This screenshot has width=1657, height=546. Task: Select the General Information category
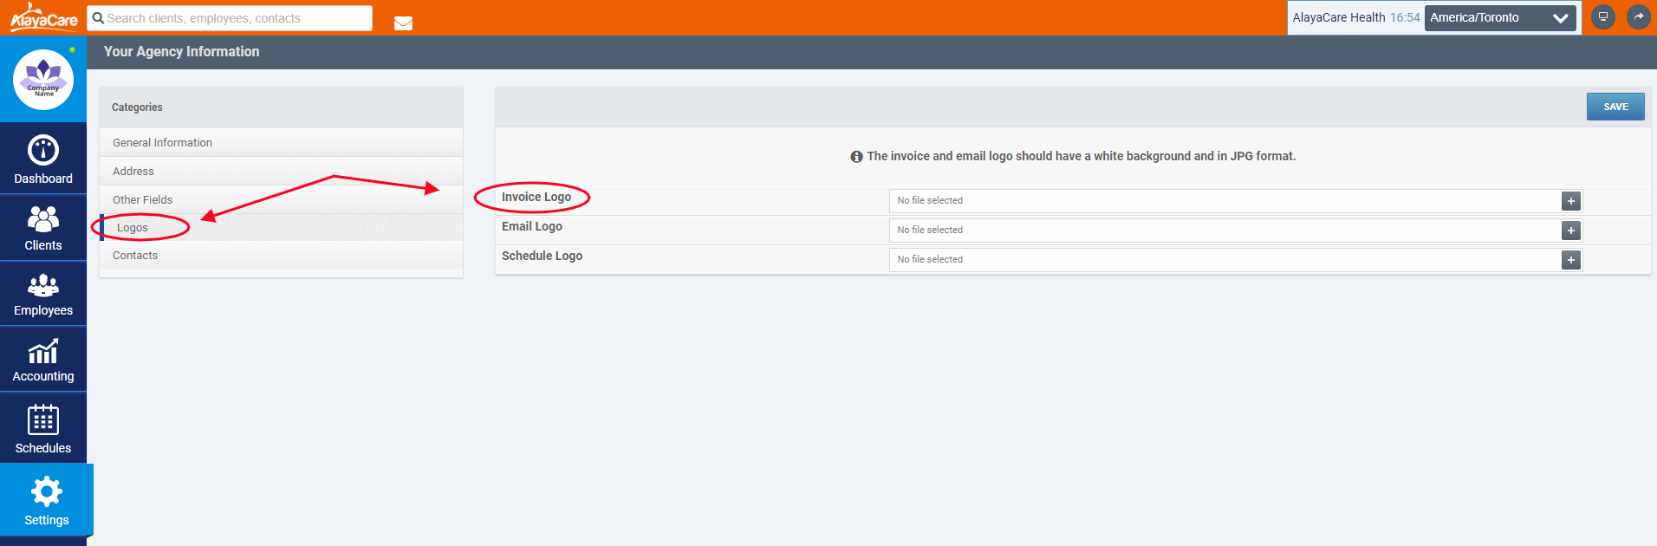(x=162, y=143)
